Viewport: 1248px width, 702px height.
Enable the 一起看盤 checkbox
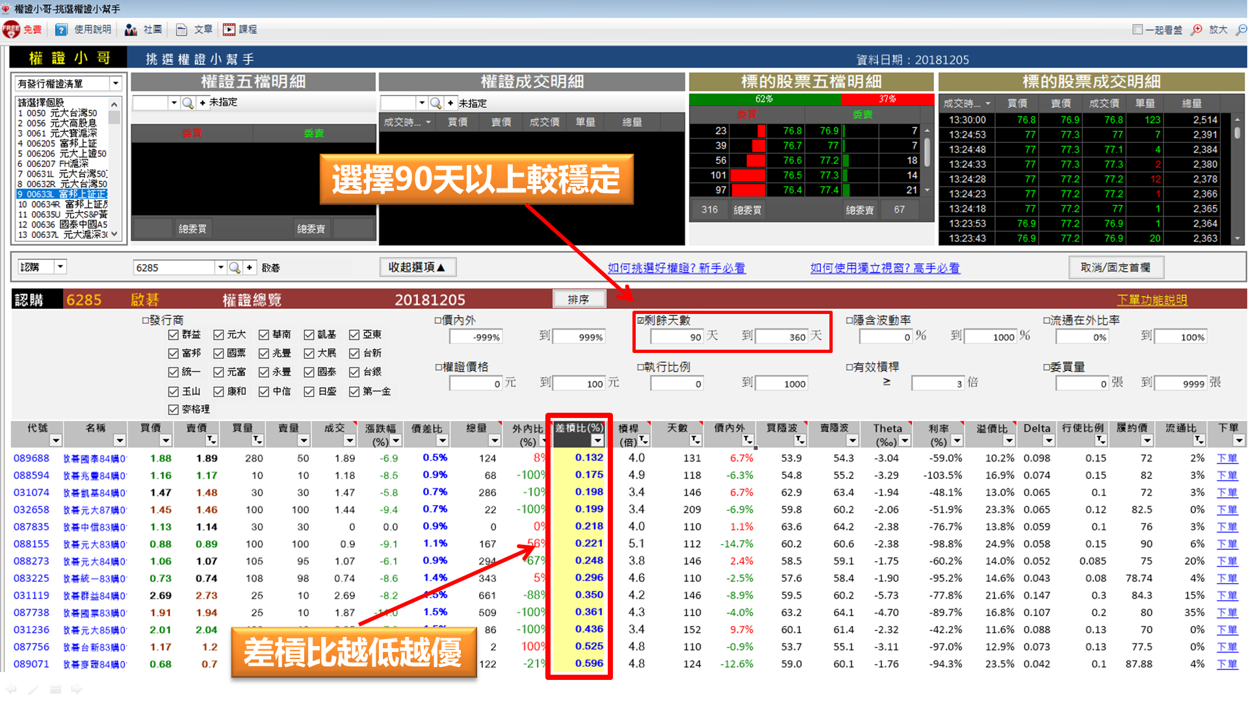pyautogui.click(x=1137, y=29)
